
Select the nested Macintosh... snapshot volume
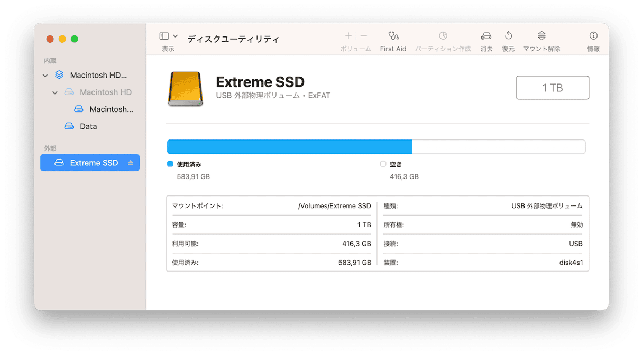pos(90,109)
